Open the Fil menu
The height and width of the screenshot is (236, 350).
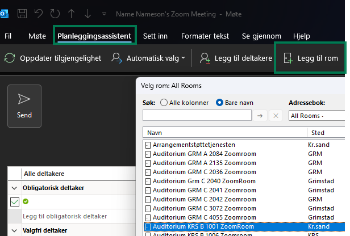point(8,36)
